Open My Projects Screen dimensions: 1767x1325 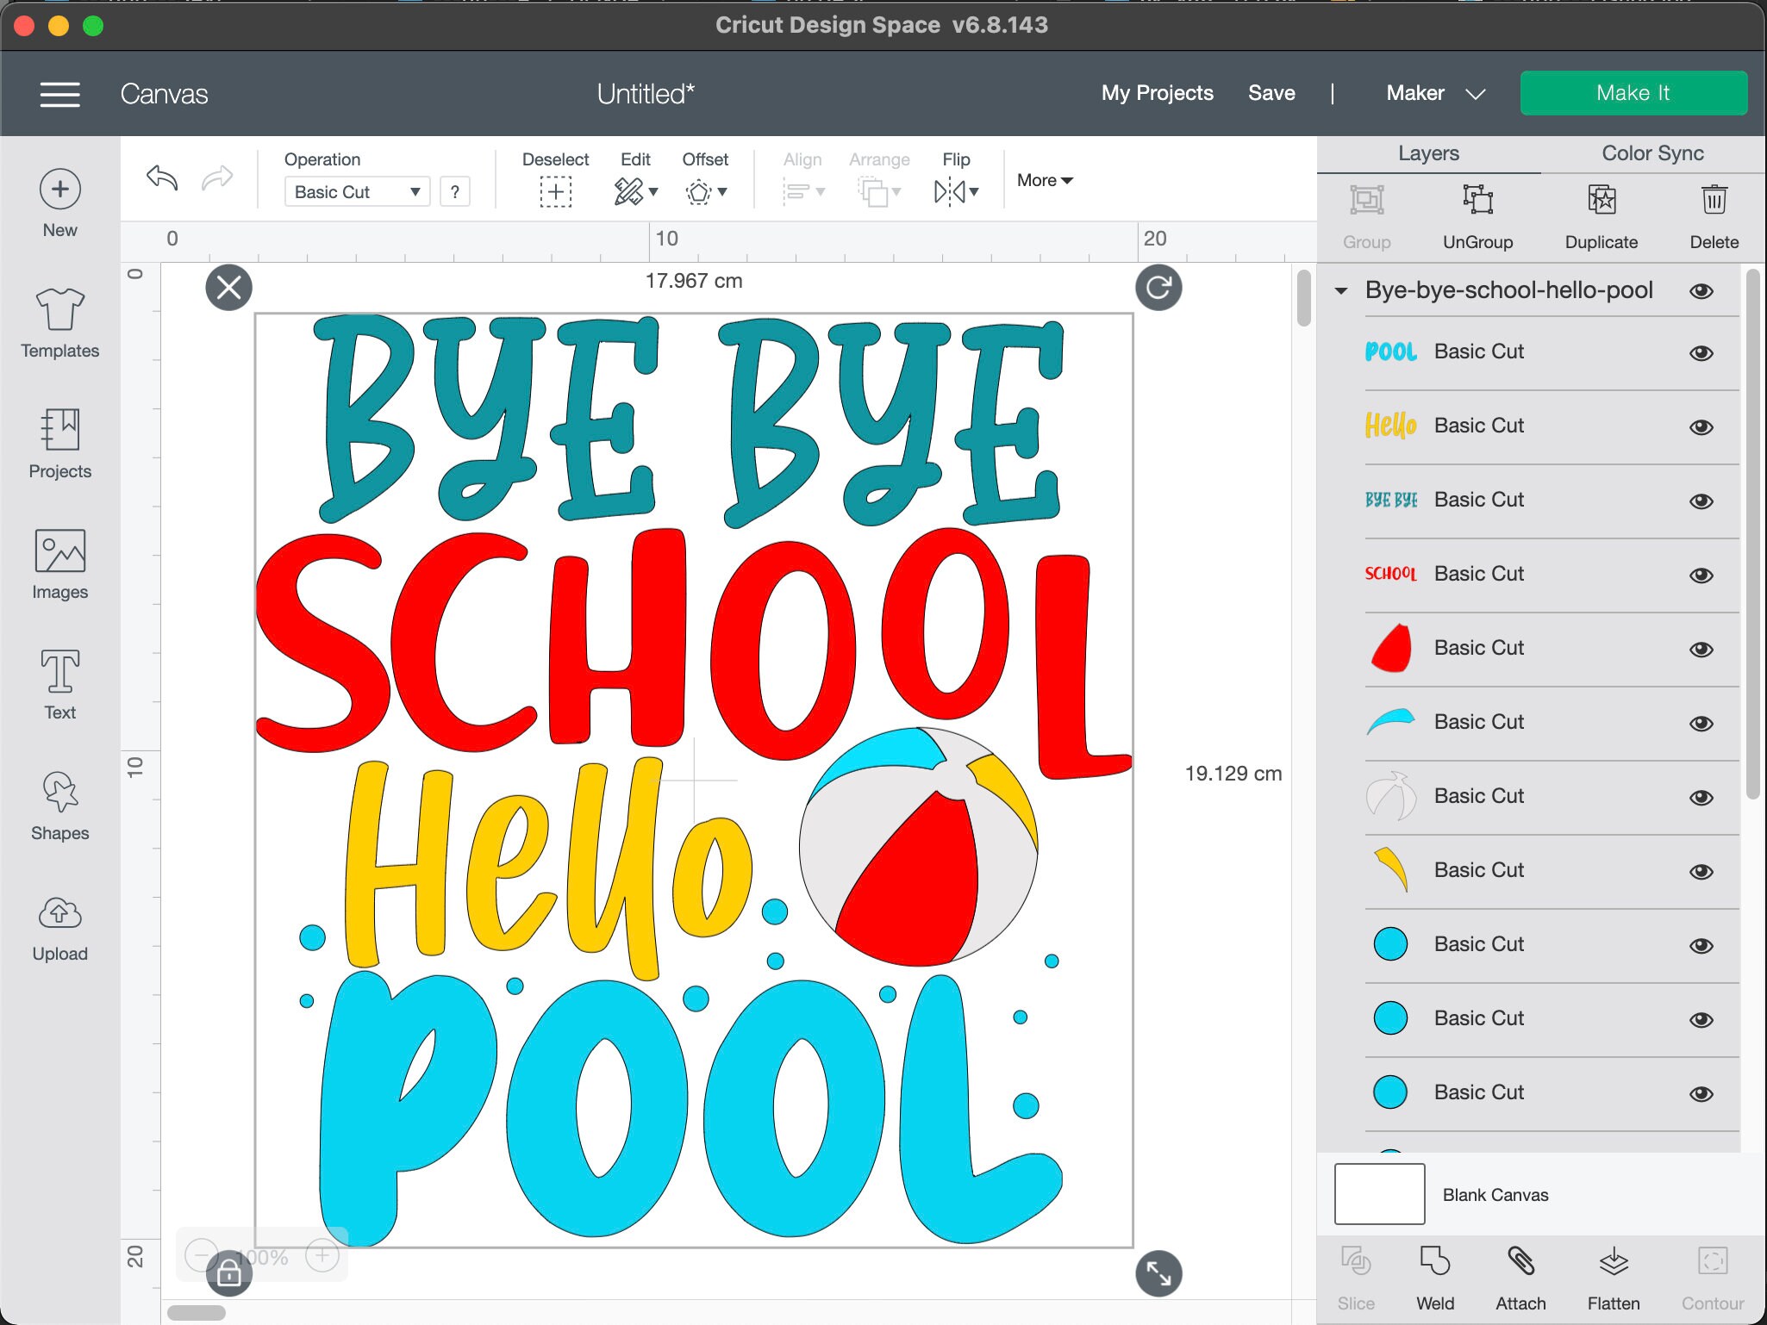(1157, 93)
